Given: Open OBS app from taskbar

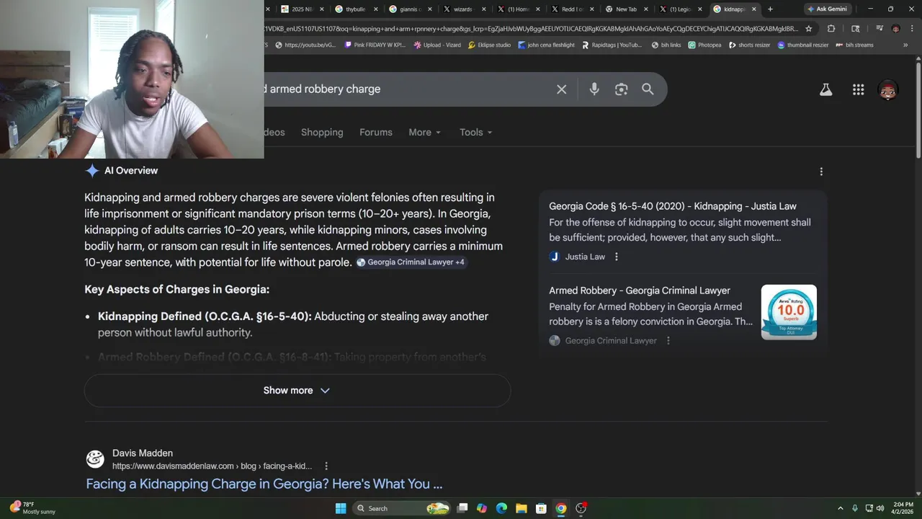Looking at the screenshot, I should (581, 508).
